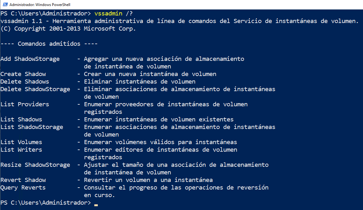Click the 'Administrador: Windows PowerShell' window title
The width and height of the screenshot is (363, 210).
point(40,5)
